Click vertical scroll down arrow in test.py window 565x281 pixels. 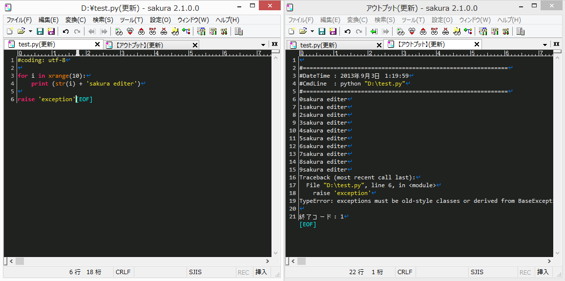pos(275,253)
